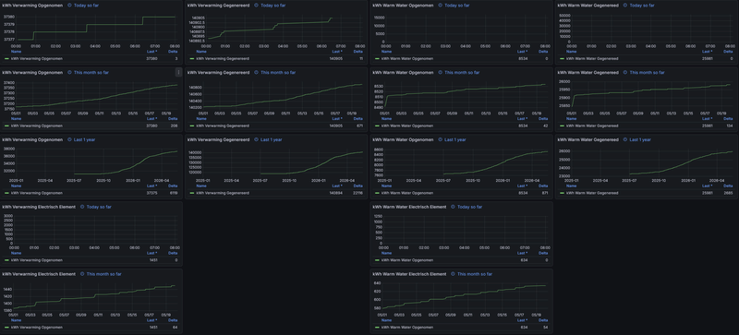
Task: Toggle legend series in Warm Water Gegenereerd This month panel
Action: [592, 126]
